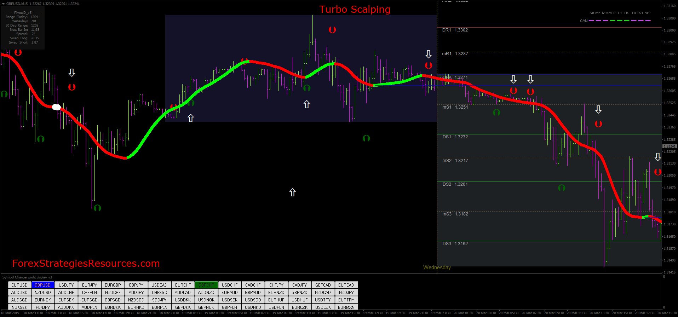Viewport: 678px width, 317px height.
Task: Open GBPCAD pair
Action: 323,285
